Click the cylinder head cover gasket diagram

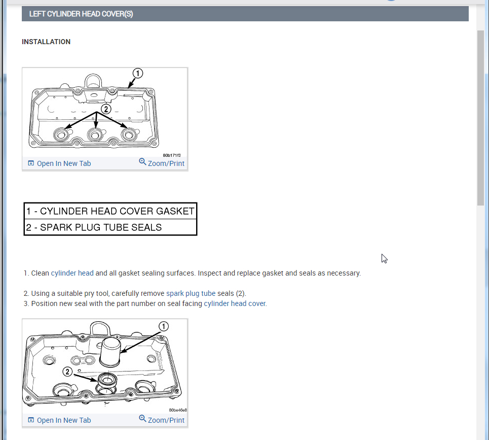(105, 113)
